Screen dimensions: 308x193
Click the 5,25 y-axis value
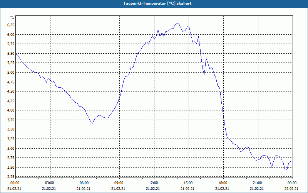[x=11, y=63]
